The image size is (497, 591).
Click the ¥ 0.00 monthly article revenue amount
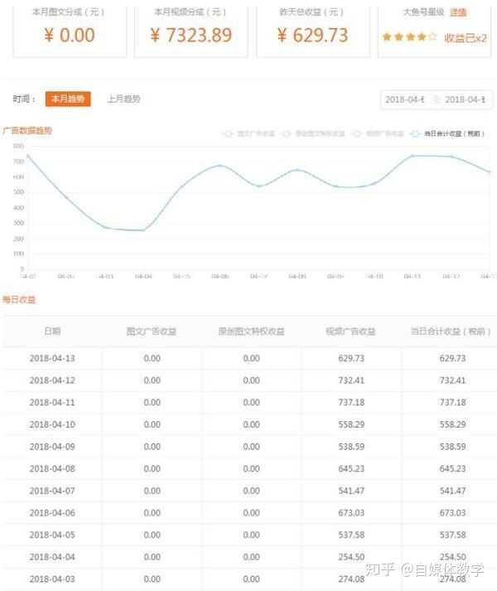pos(70,36)
